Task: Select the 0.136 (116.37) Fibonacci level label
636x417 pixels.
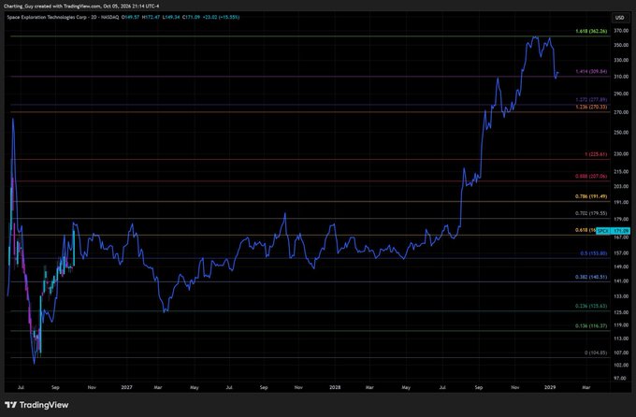Action: click(x=591, y=325)
